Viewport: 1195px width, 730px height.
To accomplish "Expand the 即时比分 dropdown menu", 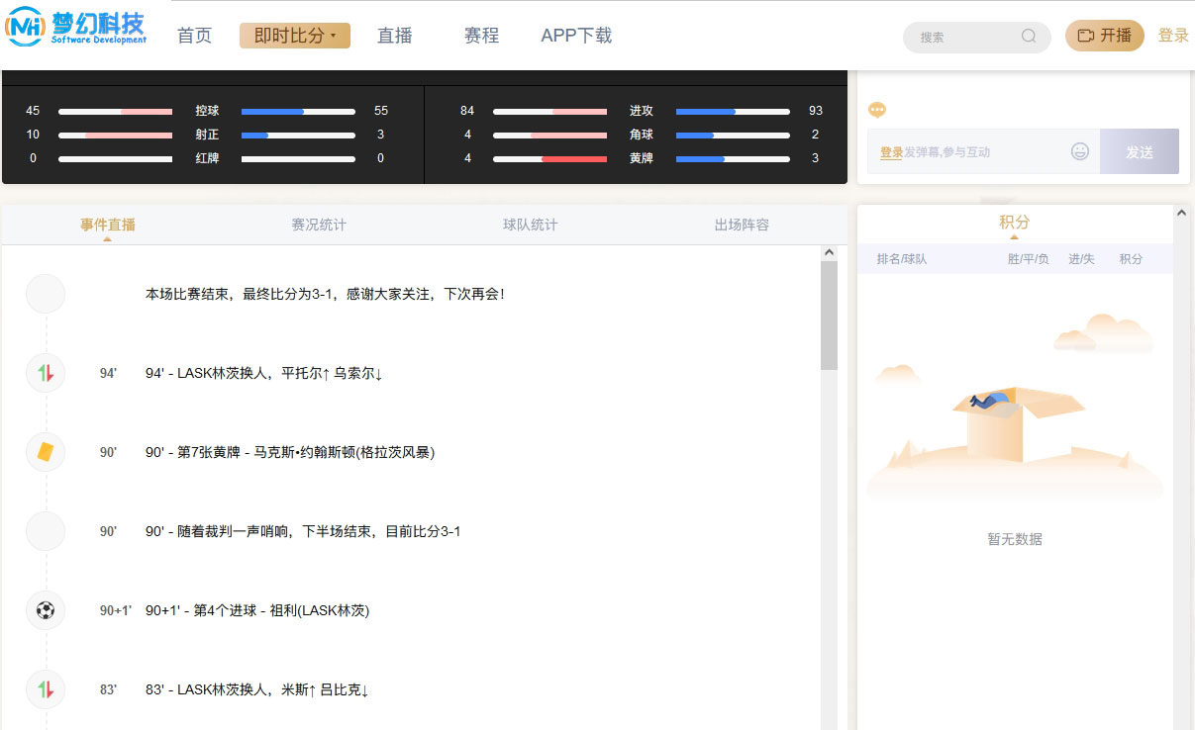I will pos(295,36).
